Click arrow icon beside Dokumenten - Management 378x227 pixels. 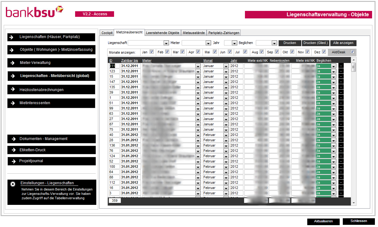click(x=13, y=139)
